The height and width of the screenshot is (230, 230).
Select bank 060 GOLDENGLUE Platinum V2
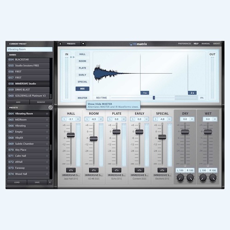pos(28,96)
